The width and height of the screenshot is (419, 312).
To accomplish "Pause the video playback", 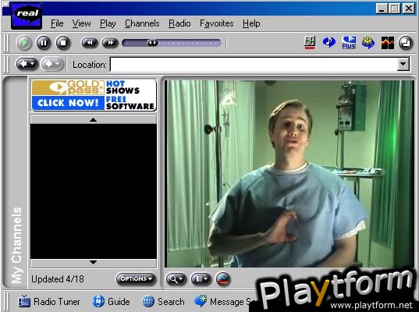I will coord(44,43).
